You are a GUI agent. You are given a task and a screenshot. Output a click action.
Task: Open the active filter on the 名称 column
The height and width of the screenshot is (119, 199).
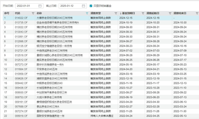[87, 13]
